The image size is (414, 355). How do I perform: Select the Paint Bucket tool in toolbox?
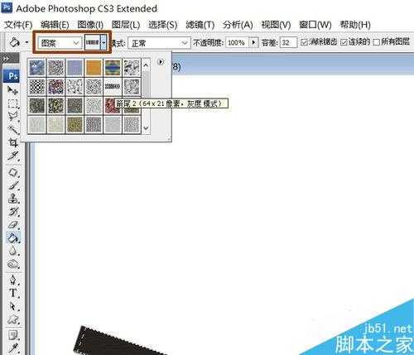point(12,237)
